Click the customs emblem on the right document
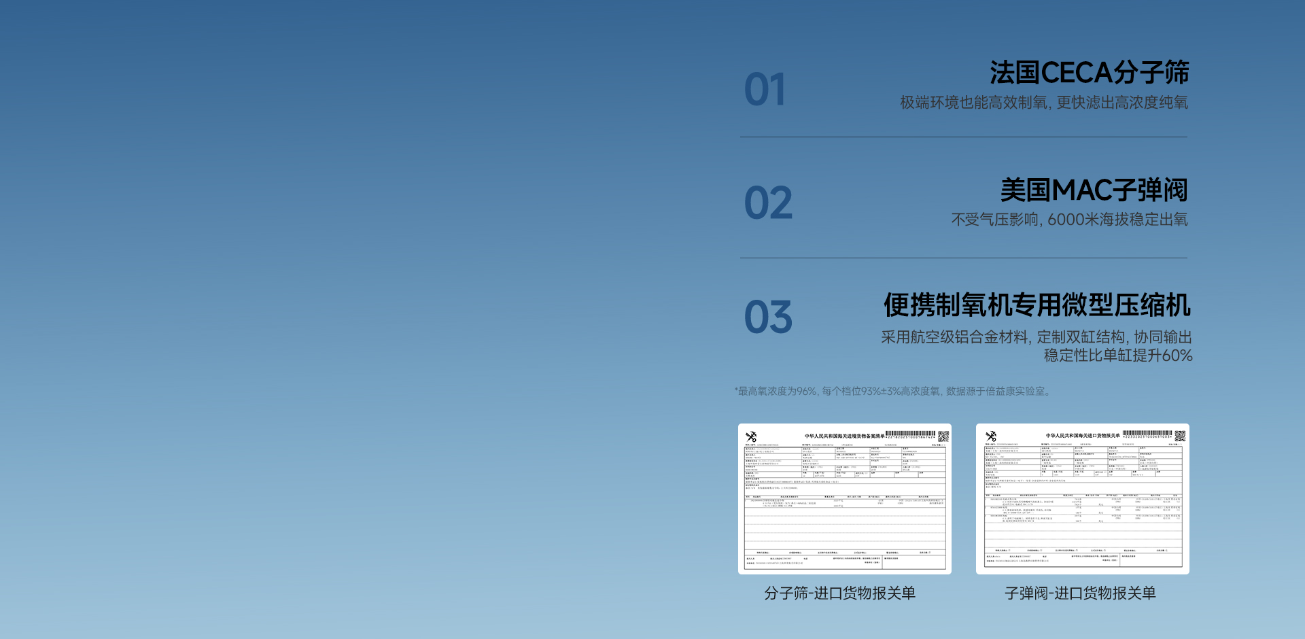 point(991,436)
